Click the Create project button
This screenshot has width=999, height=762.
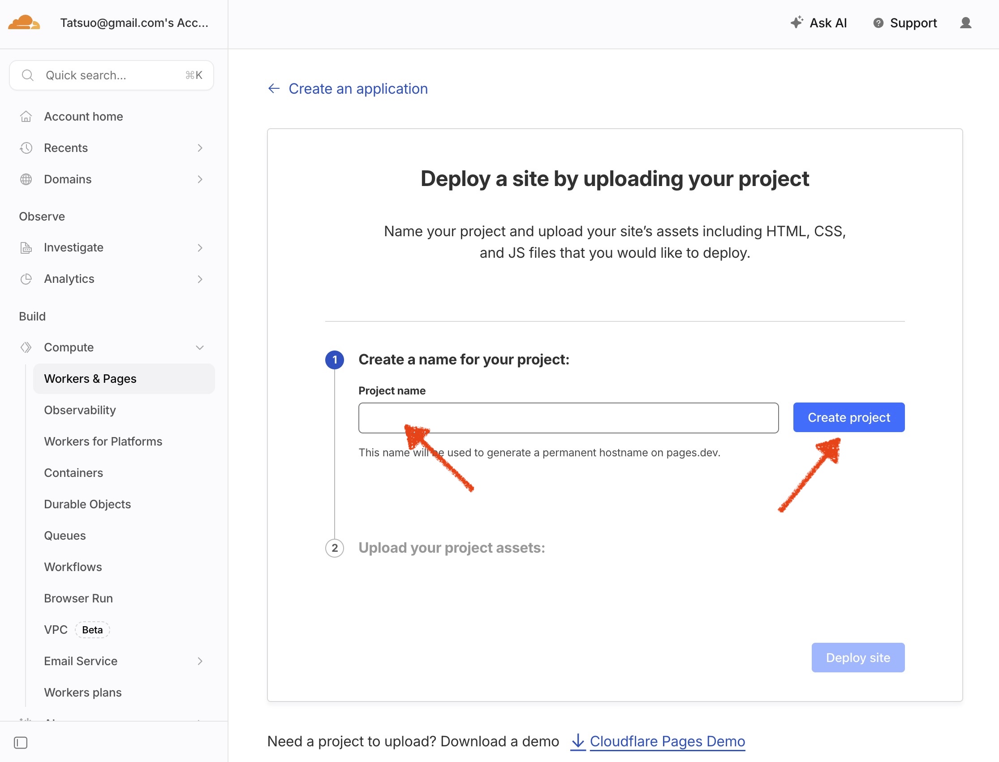[848, 417]
